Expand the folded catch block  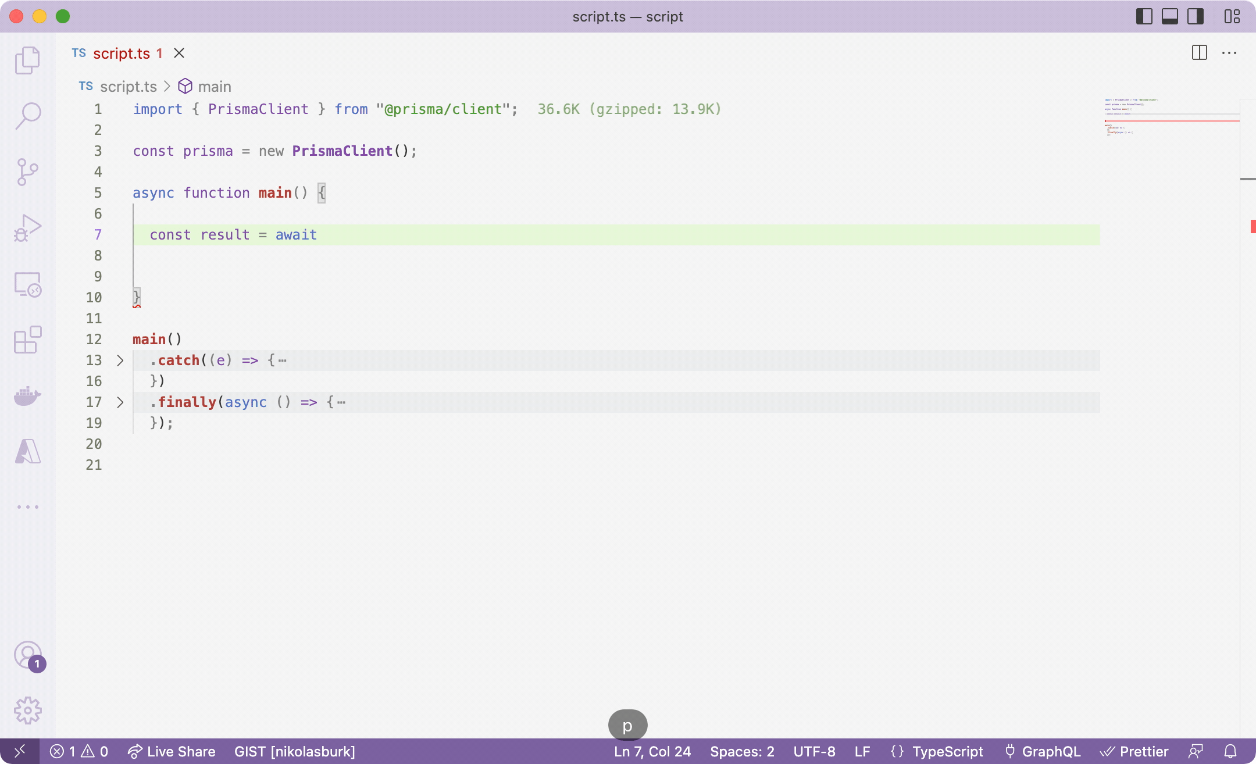[x=120, y=360]
